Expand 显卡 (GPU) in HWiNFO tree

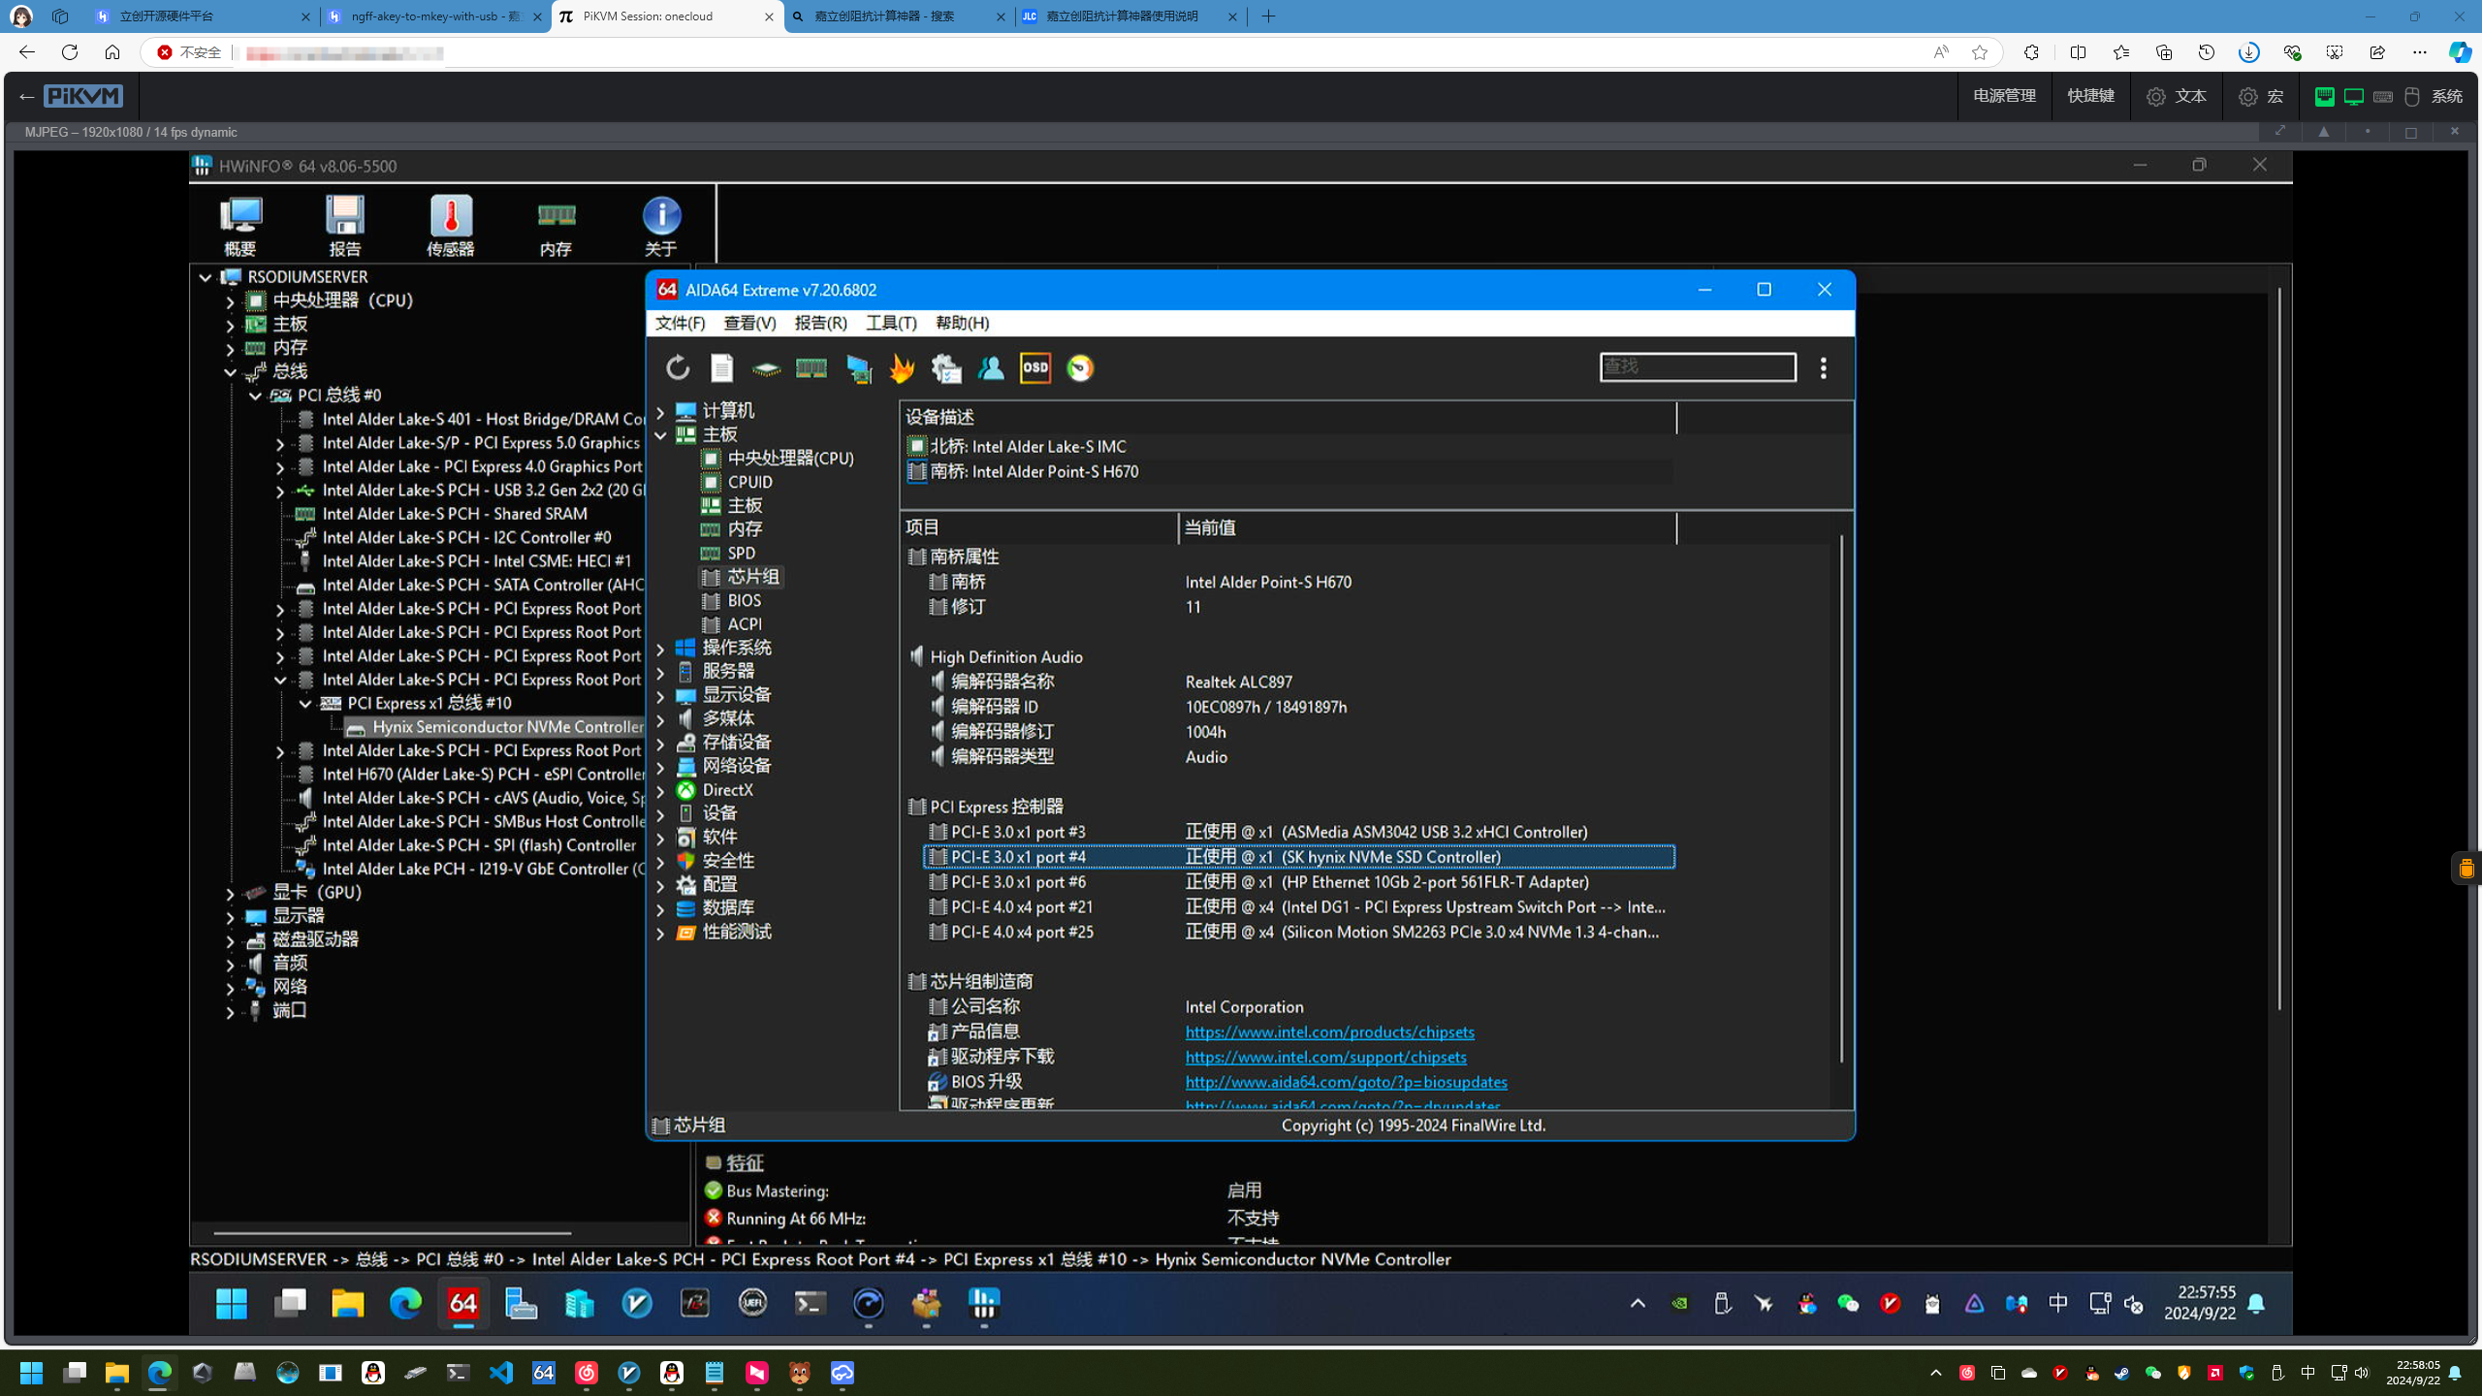(230, 893)
